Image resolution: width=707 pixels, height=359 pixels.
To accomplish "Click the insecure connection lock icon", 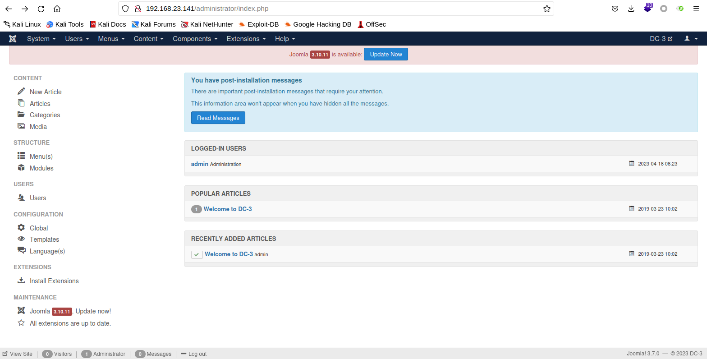I will coord(138,9).
